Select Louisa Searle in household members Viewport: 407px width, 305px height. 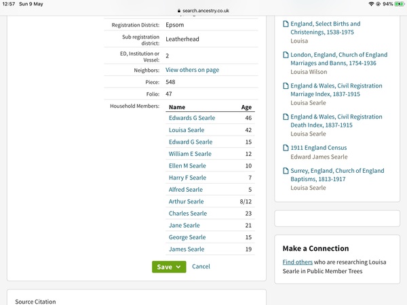coord(188,130)
